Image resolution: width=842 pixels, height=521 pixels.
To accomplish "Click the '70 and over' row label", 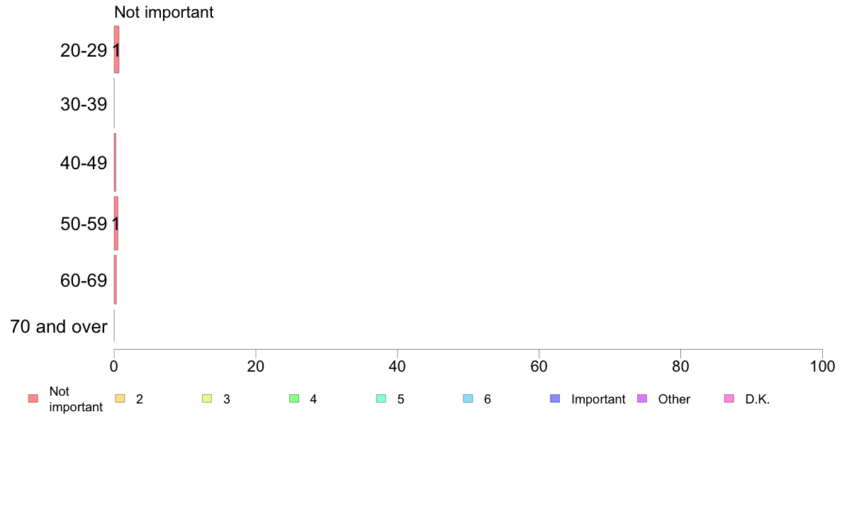I will pyautogui.click(x=59, y=326).
